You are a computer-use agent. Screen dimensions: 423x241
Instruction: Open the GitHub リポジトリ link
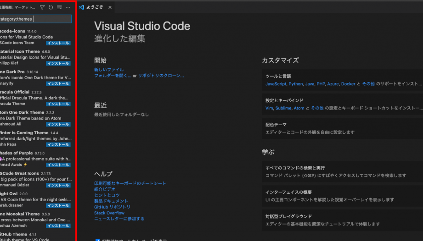pos(112,207)
